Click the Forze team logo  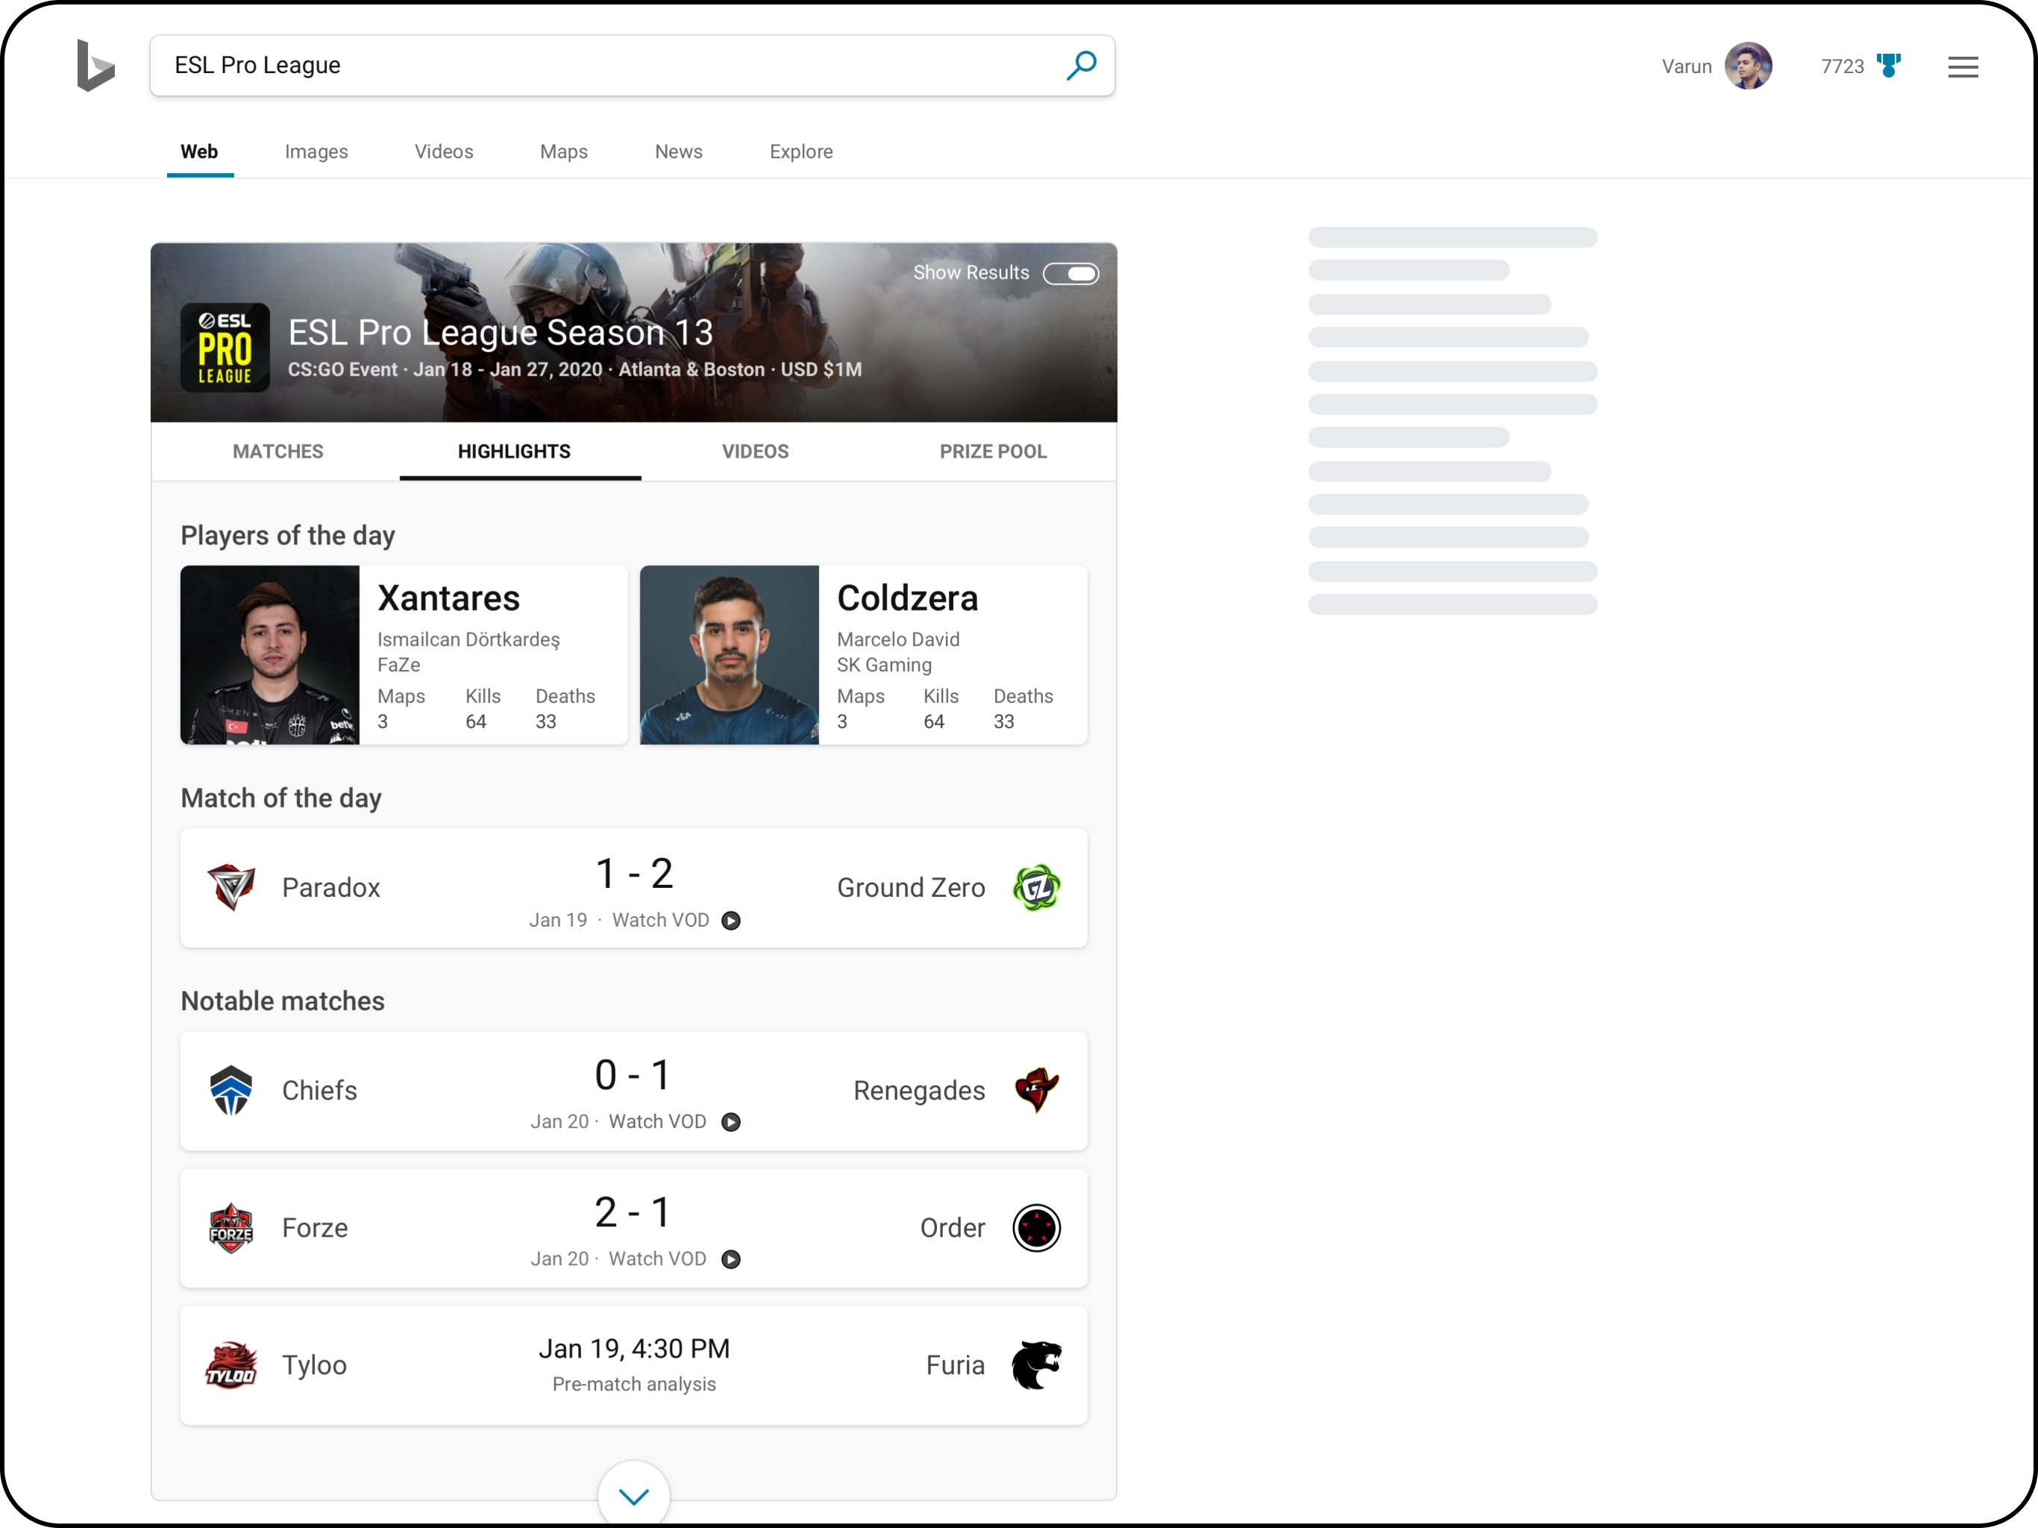pyautogui.click(x=231, y=1227)
